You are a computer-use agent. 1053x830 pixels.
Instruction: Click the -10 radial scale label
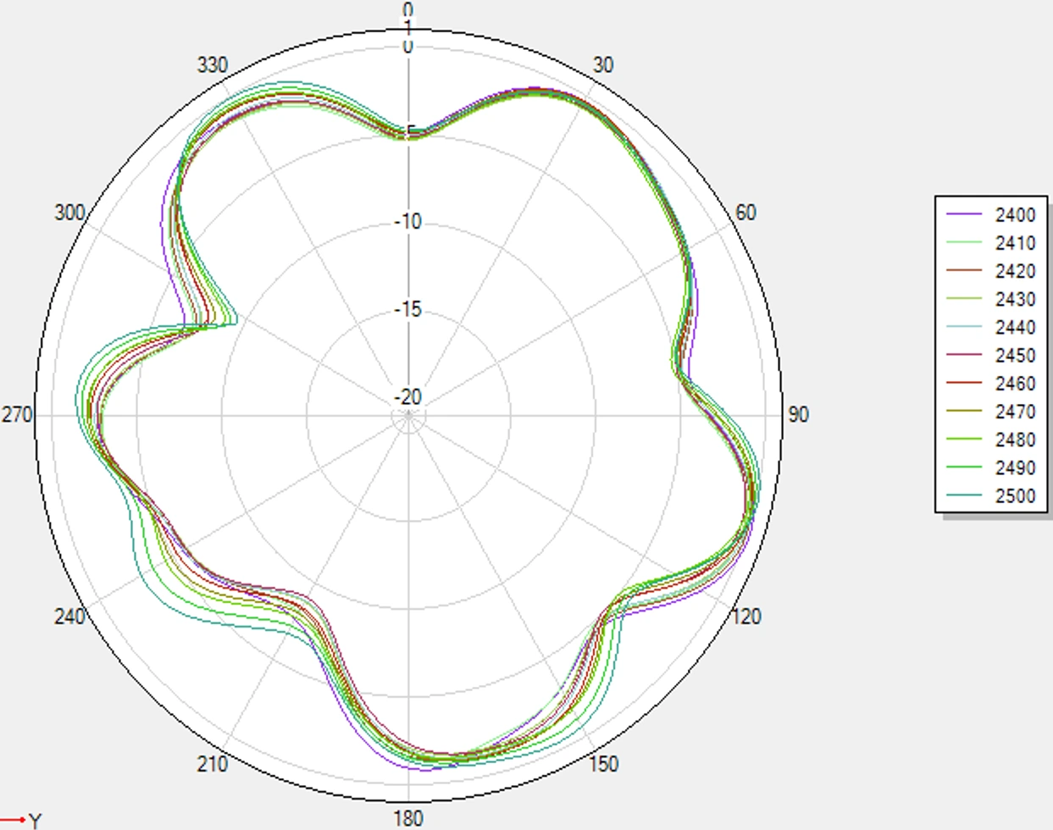click(x=407, y=222)
